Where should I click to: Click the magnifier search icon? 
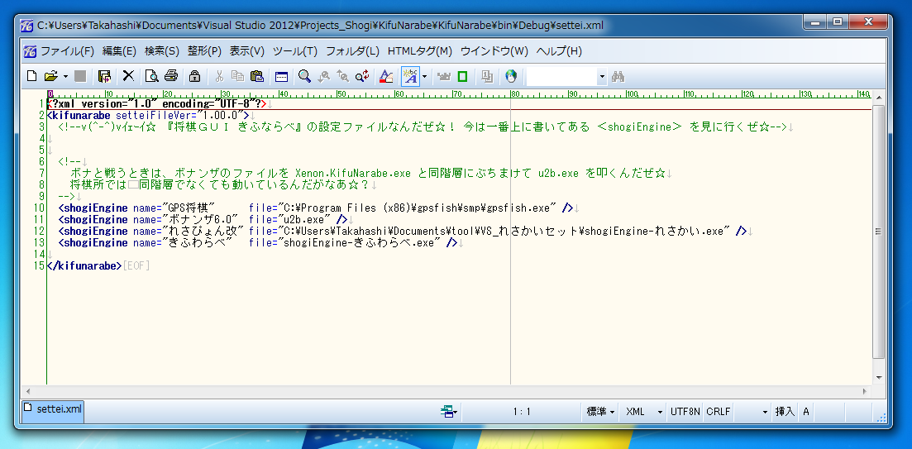304,76
